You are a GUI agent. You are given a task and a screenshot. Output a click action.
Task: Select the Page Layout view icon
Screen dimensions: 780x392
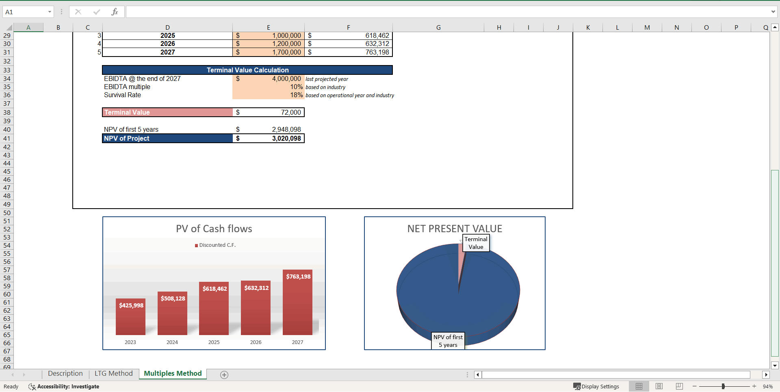pyautogui.click(x=659, y=386)
